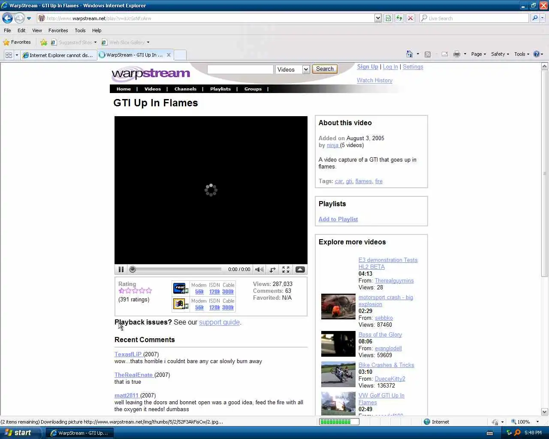The height and width of the screenshot is (439, 549).
Task: Click the player's up-arrow expand icon
Action: (300, 270)
